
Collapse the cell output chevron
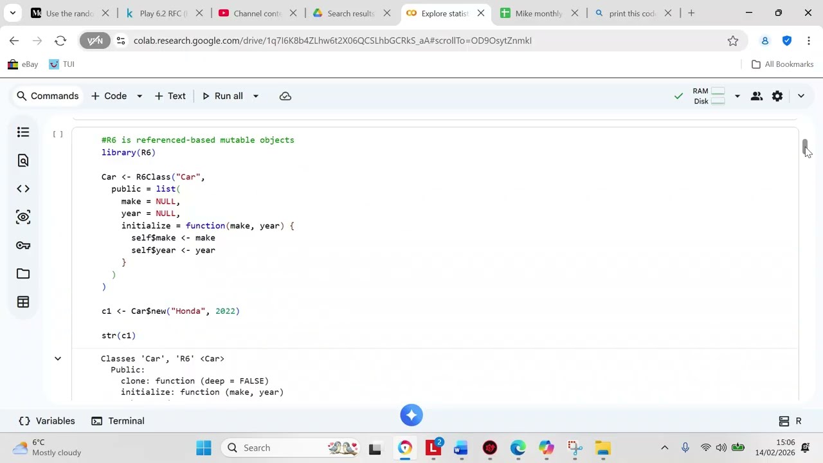coord(58,359)
